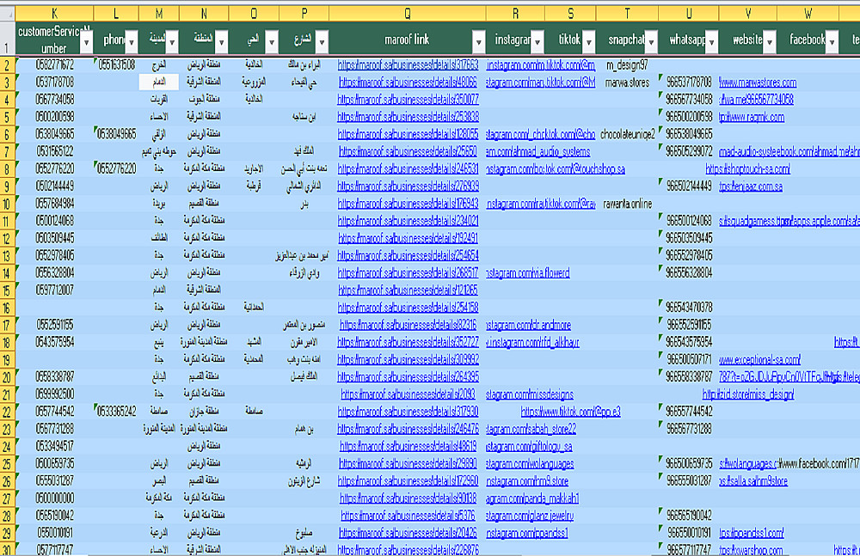This screenshot has width=860, height=556.
Task: Select snapchat cell m_design97
Action: point(627,65)
